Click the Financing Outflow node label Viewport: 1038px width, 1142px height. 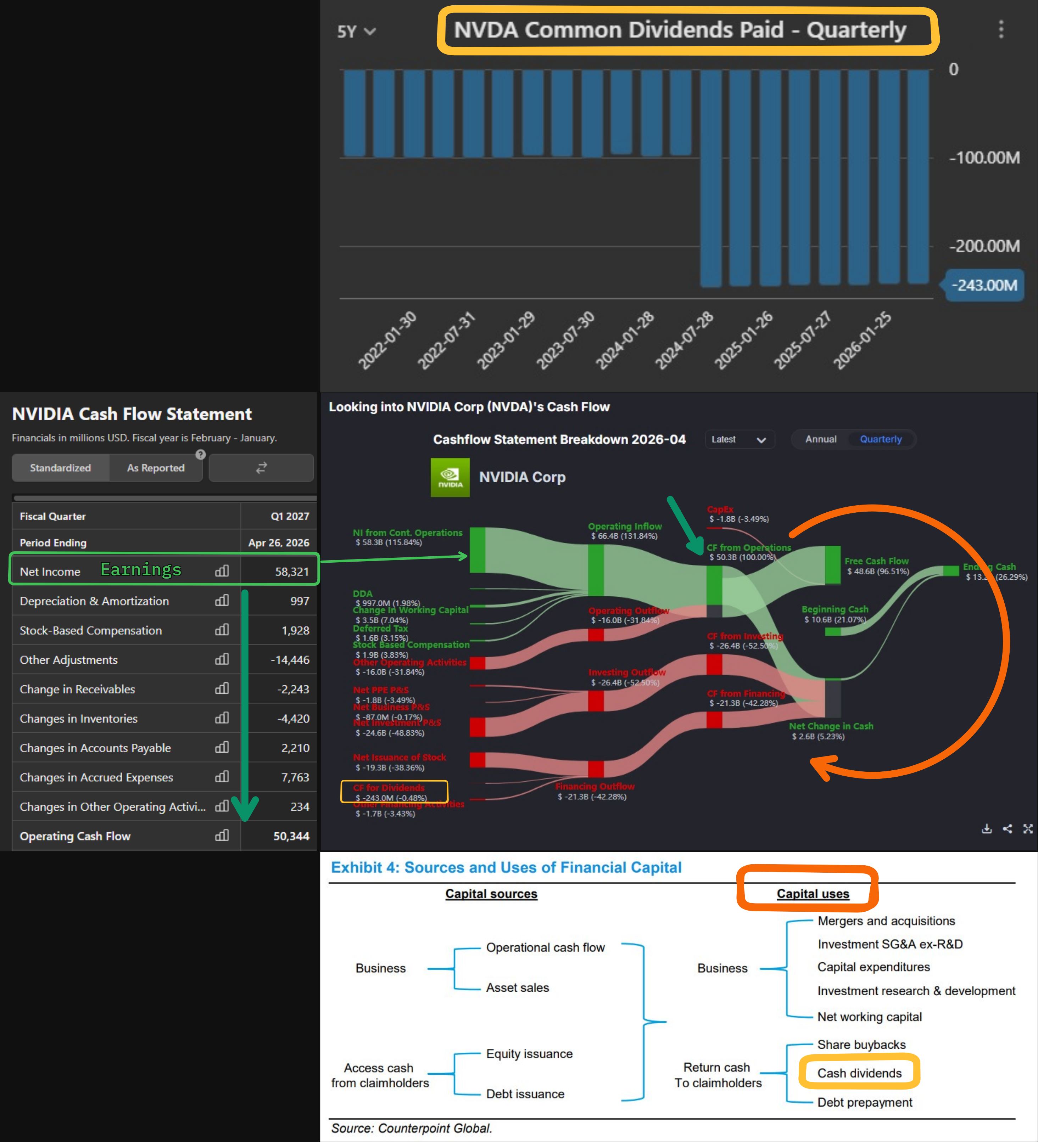tap(595, 786)
